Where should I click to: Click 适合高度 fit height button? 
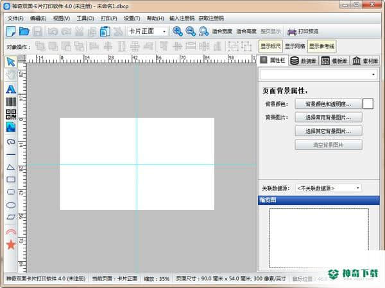[x=246, y=31]
